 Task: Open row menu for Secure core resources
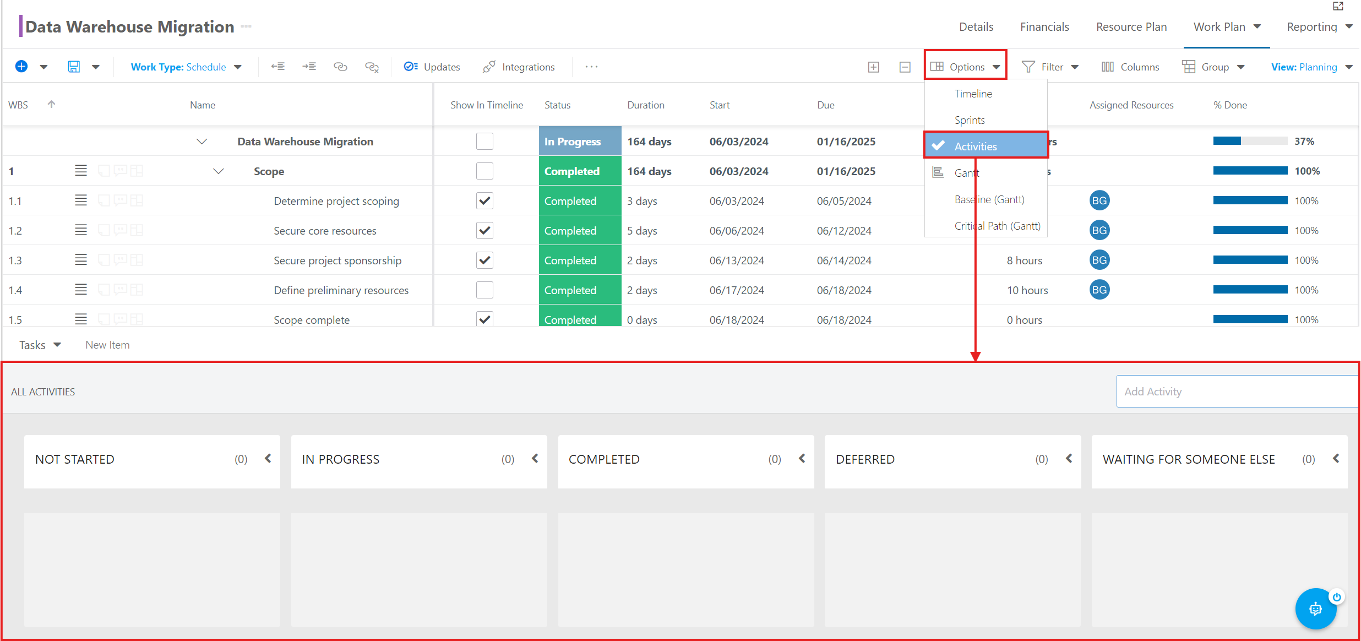(81, 230)
